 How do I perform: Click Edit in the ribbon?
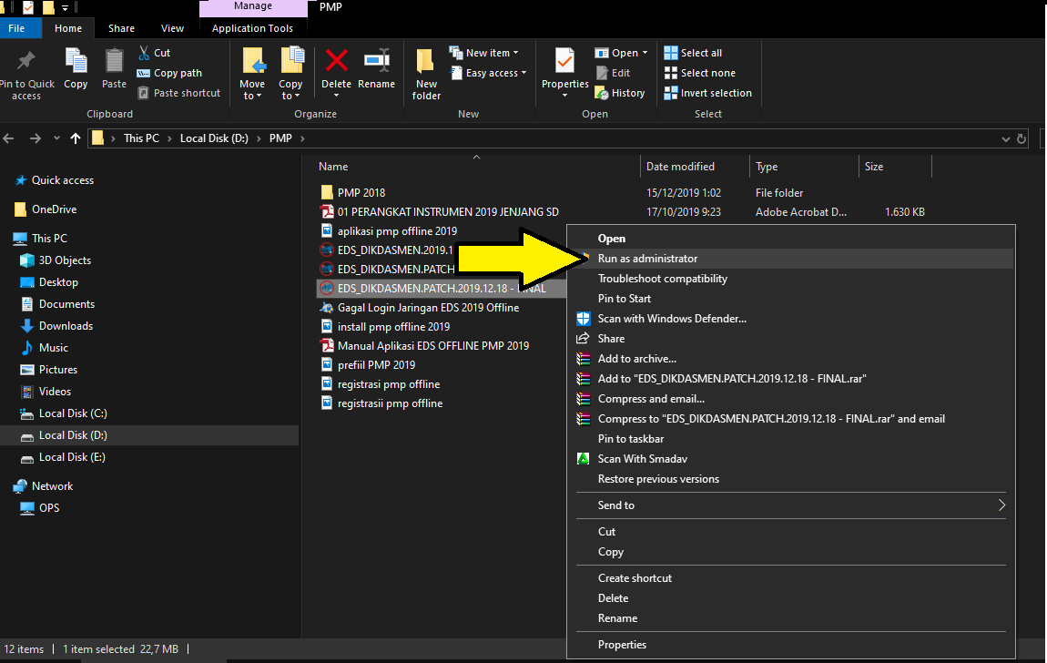[613, 73]
